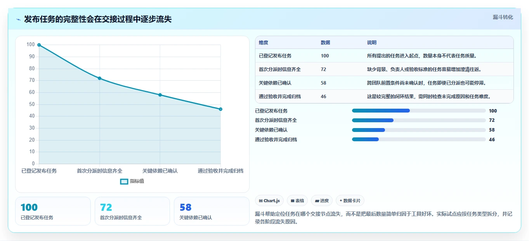Click the x-axis label 通过验收并完成归档 in the chart
529x241 pixels.
(x=220, y=171)
